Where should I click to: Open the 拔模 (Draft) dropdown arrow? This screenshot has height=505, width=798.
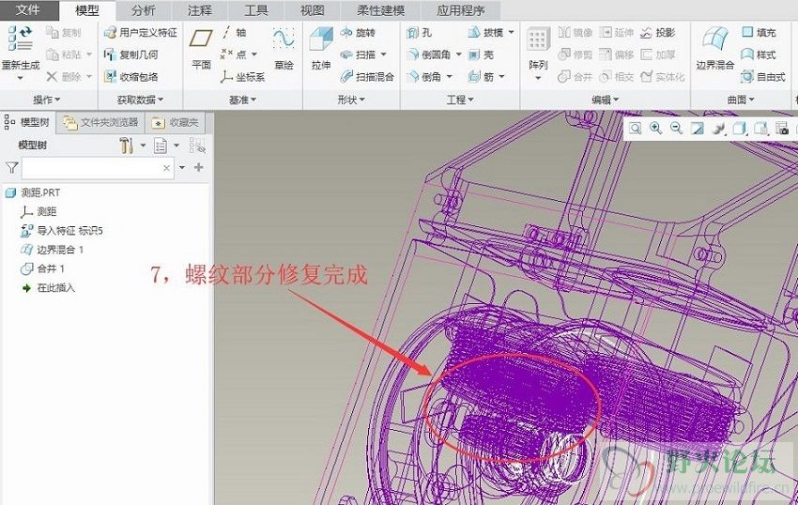[511, 33]
